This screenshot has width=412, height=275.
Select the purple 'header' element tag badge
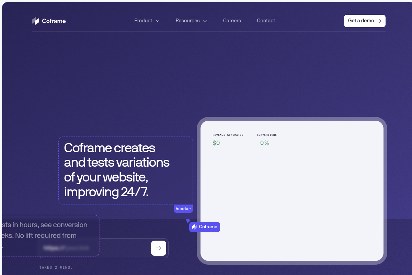183,209
